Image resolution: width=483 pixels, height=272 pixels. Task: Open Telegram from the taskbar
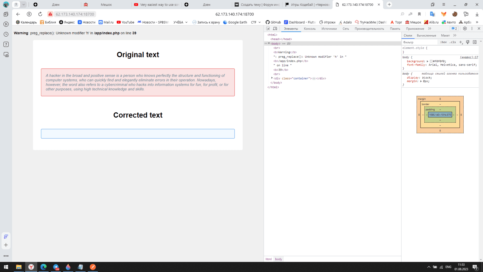tap(56, 267)
